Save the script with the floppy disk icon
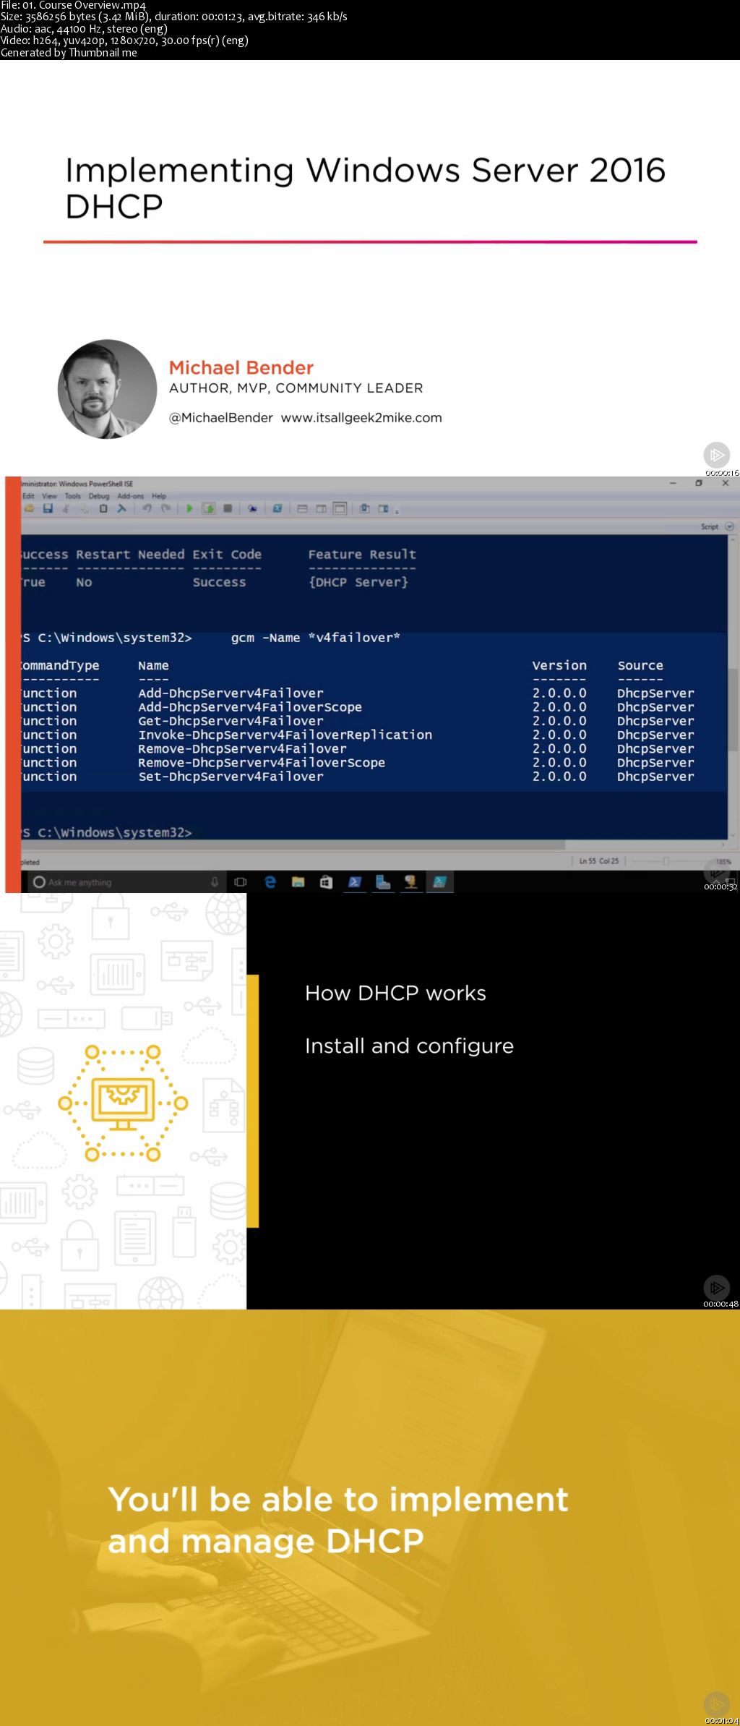 [x=48, y=508]
